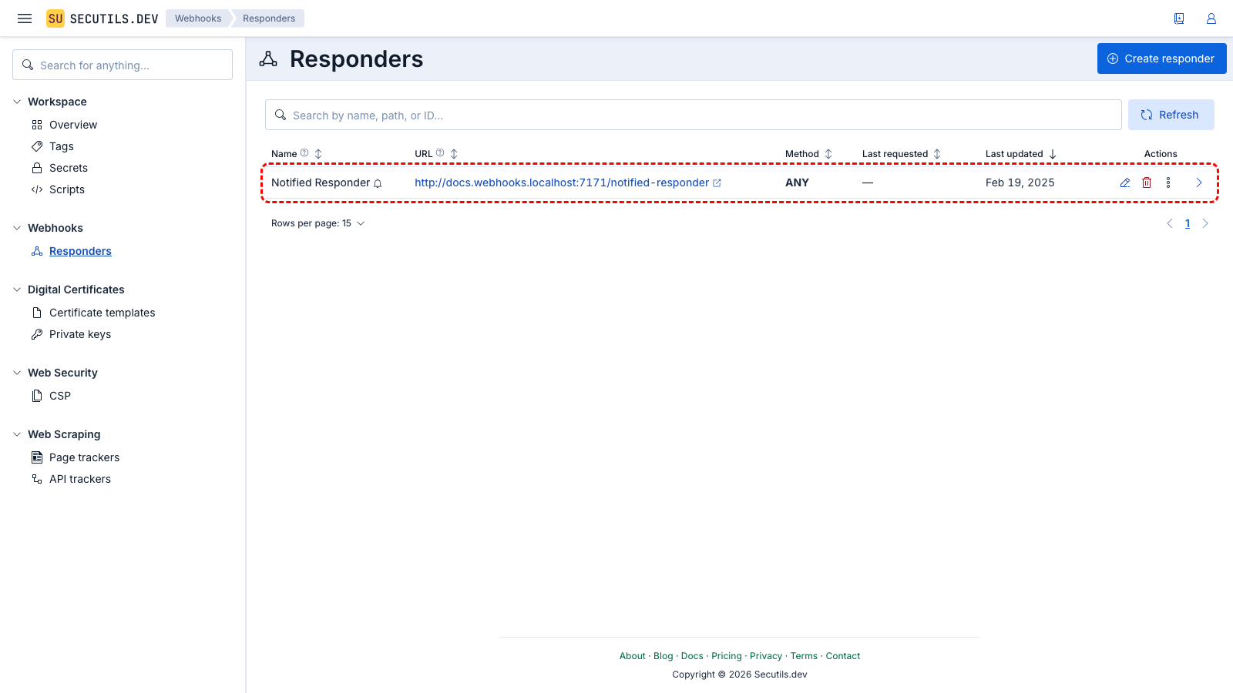1233x693 pixels.
Task: Go to previous page of responders
Action: click(x=1170, y=223)
